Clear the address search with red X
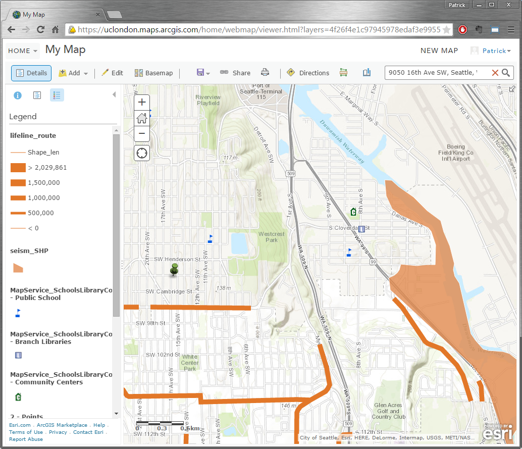The image size is (522, 449). [x=495, y=73]
